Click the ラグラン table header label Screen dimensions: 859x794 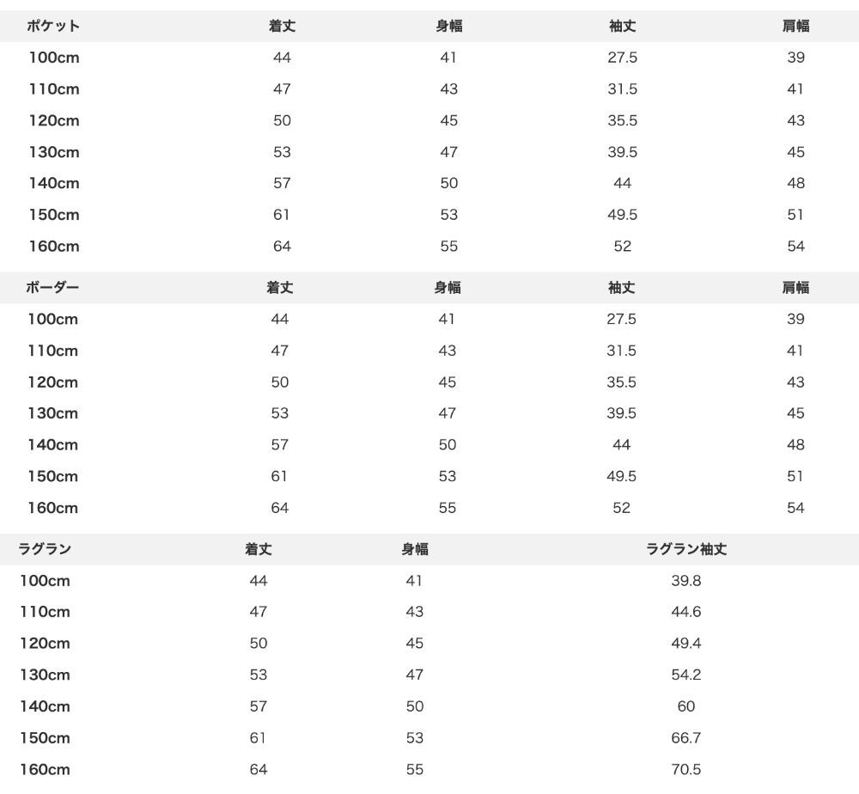click(x=45, y=548)
